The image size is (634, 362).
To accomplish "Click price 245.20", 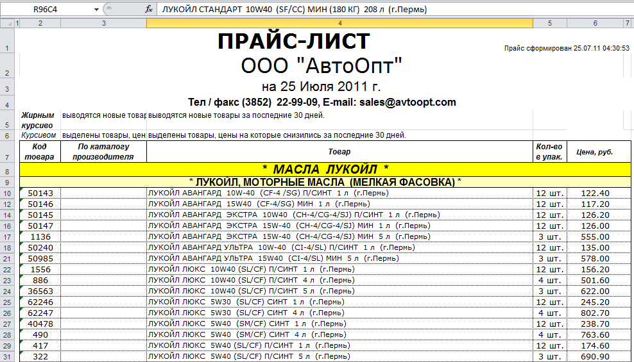I will 595,302.
